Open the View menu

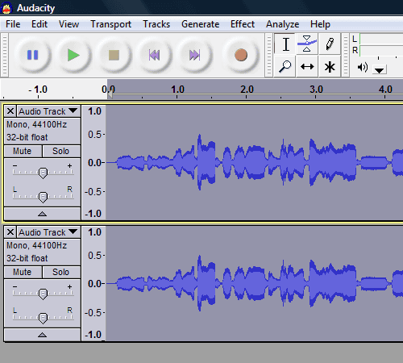pos(69,24)
